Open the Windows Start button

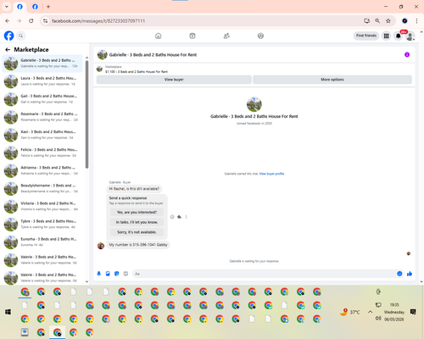(8, 312)
